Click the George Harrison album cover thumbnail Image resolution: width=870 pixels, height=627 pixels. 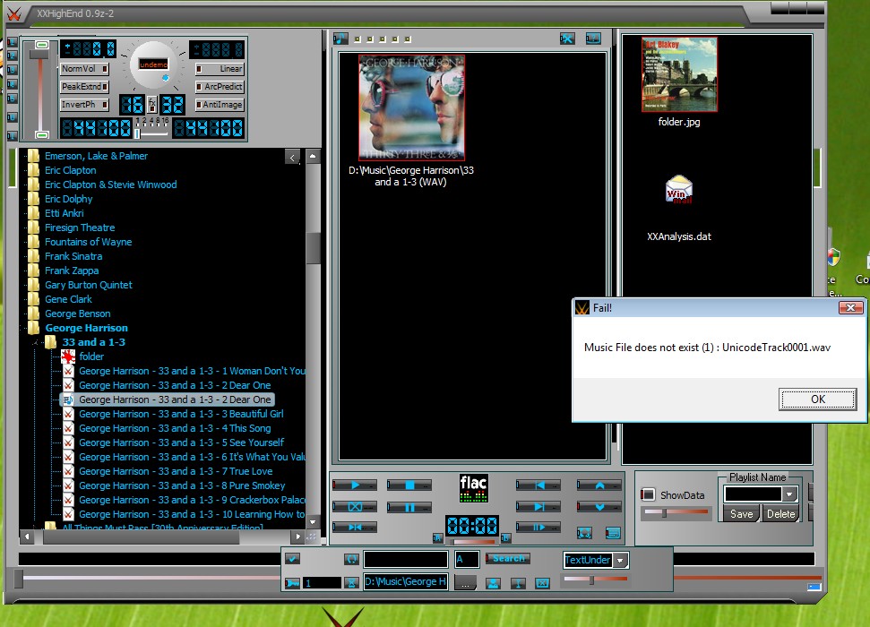[x=411, y=107]
